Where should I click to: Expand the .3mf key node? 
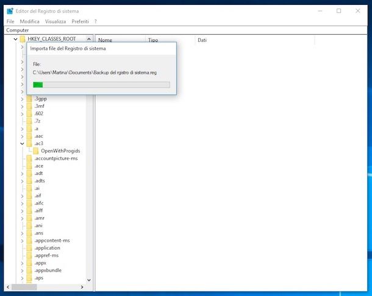(x=22, y=106)
